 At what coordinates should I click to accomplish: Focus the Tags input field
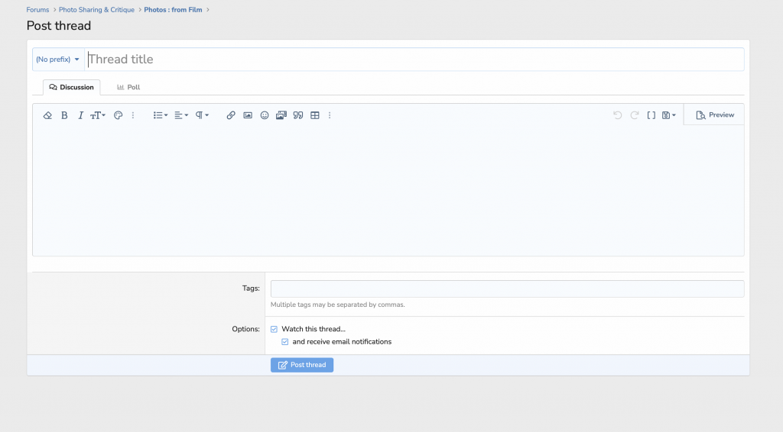(x=508, y=289)
